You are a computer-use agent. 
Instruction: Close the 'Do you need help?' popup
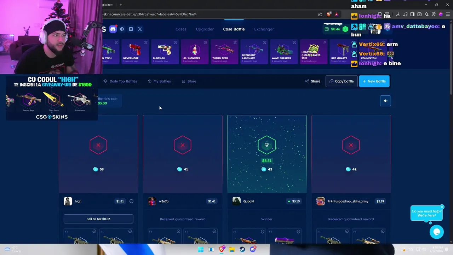(442, 207)
